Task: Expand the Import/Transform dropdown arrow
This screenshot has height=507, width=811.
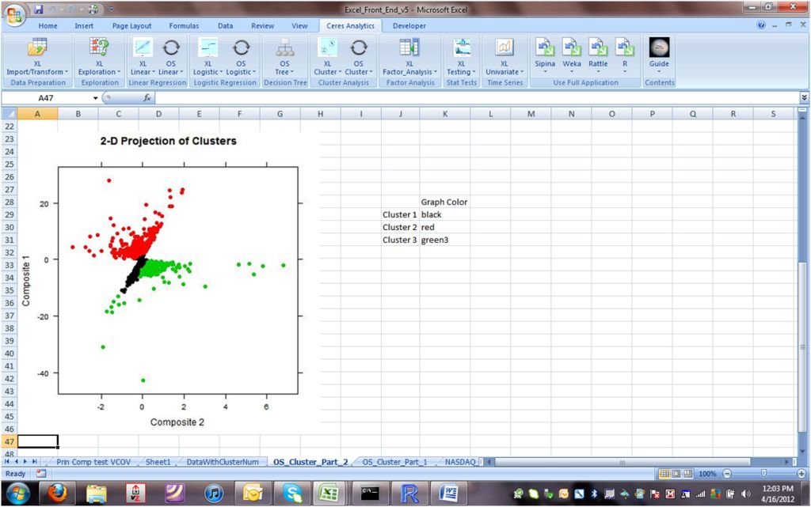Action: point(67,72)
